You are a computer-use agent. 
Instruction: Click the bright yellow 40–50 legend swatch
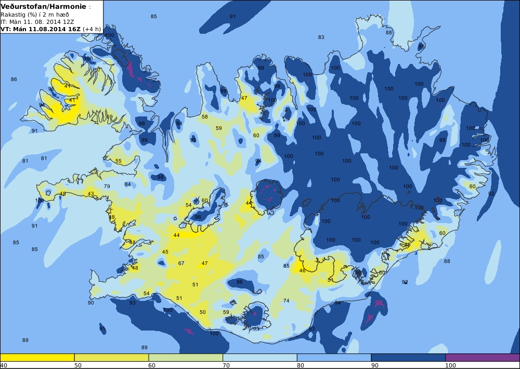point(37,358)
